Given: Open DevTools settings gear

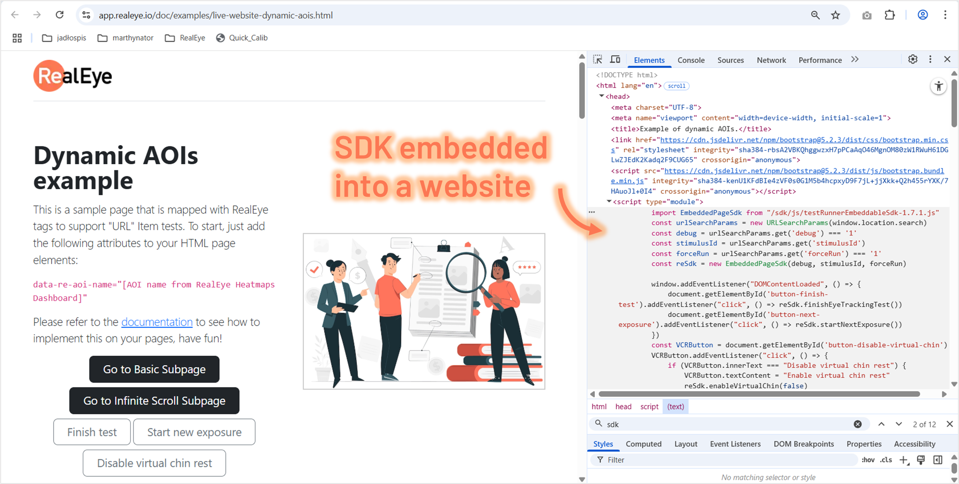Looking at the screenshot, I should tap(913, 59).
